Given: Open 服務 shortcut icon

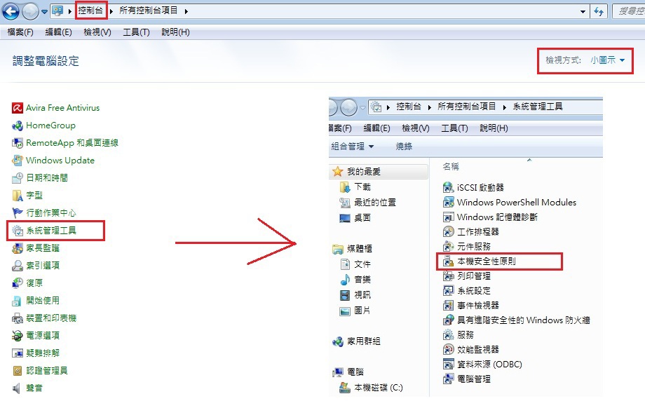Looking at the screenshot, I should (448, 335).
